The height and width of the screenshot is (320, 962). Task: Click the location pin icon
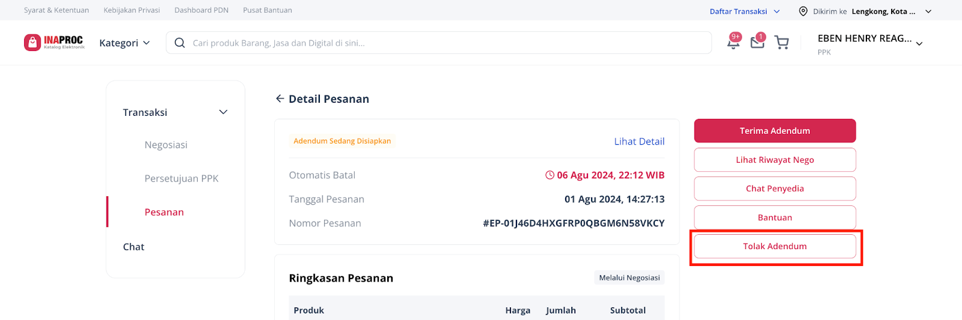[x=803, y=11]
